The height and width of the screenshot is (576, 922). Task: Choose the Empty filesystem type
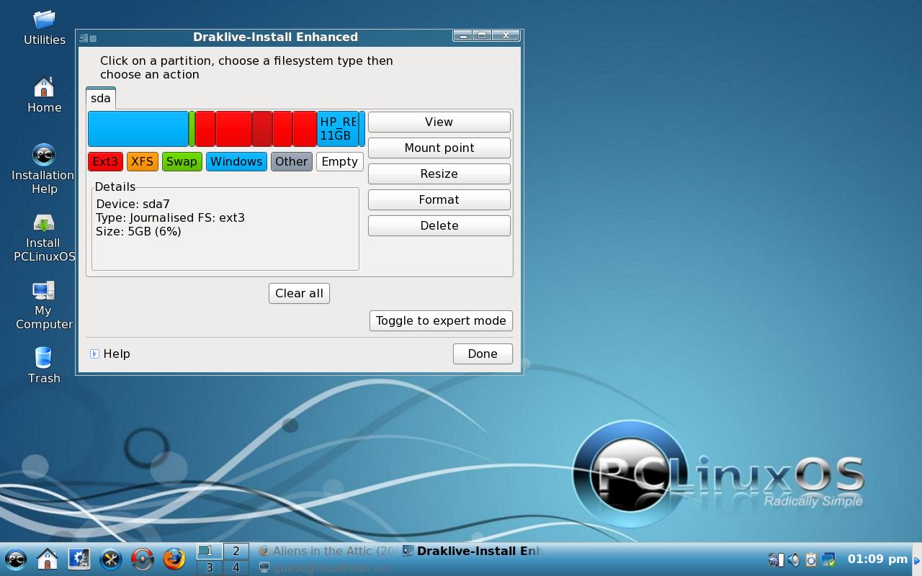click(340, 161)
